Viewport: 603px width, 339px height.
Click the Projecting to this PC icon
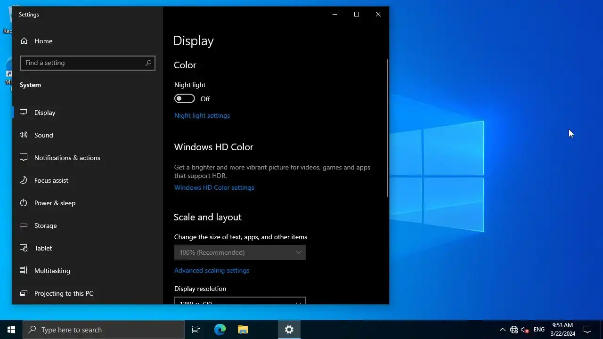24,293
